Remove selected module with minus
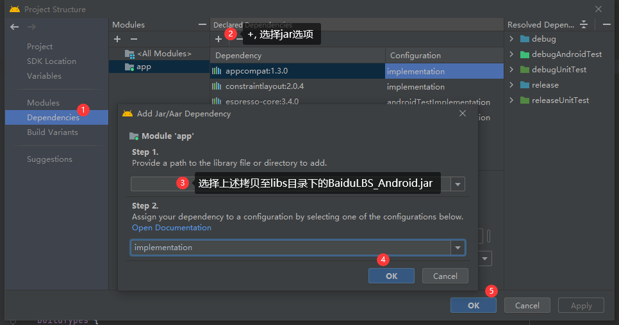The height and width of the screenshot is (325, 619). 134,39
